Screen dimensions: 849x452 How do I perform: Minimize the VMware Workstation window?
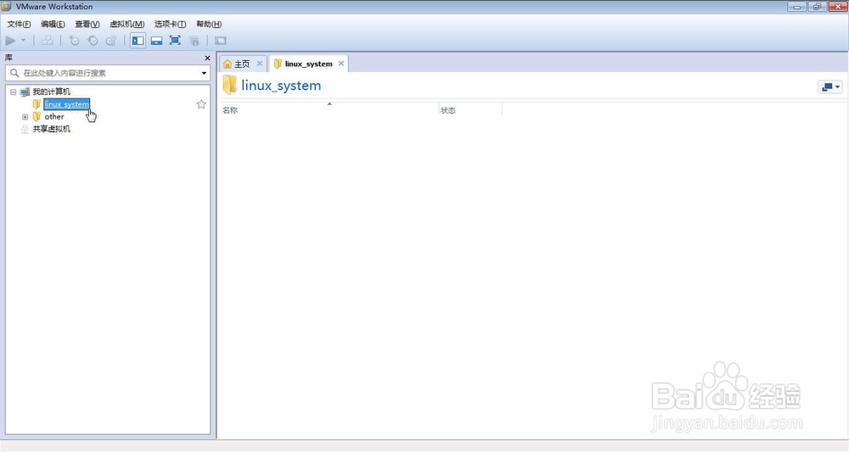[x=796, y=7]
